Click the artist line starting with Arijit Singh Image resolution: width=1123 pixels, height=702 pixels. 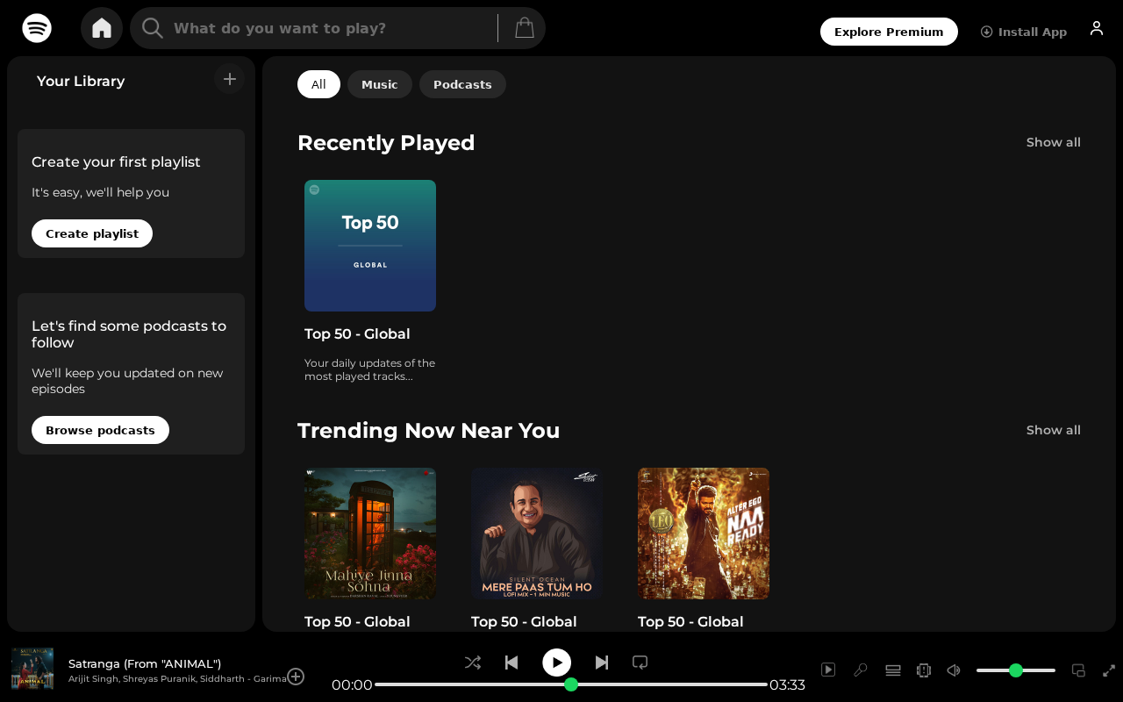point(177,678)
